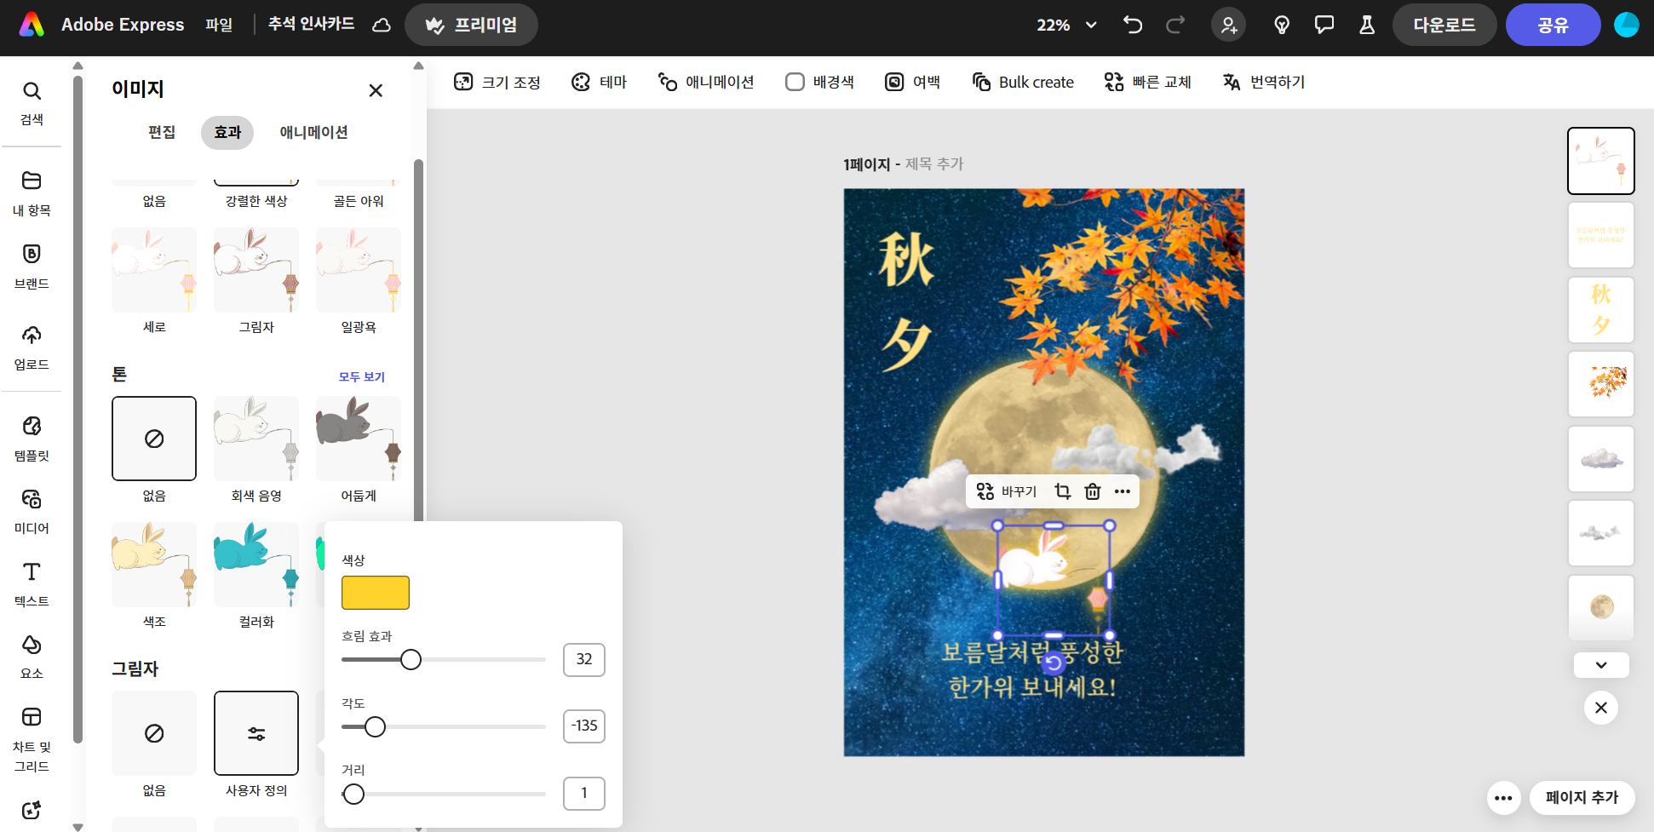Click the invite collaborator icon
This screenshot has width=1654, height=832.
point(1228,25)
